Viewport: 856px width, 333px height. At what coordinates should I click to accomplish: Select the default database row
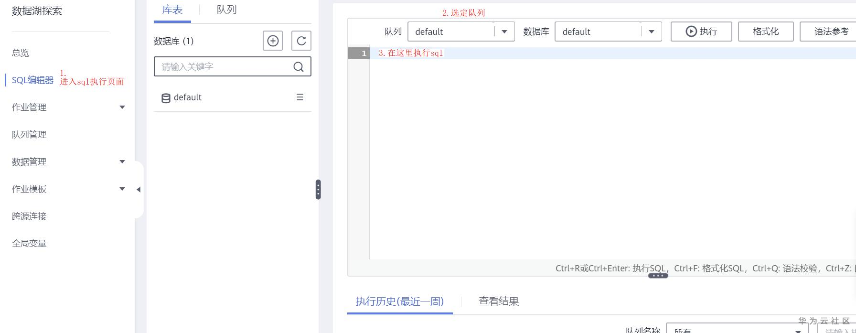tap(233, 97)
